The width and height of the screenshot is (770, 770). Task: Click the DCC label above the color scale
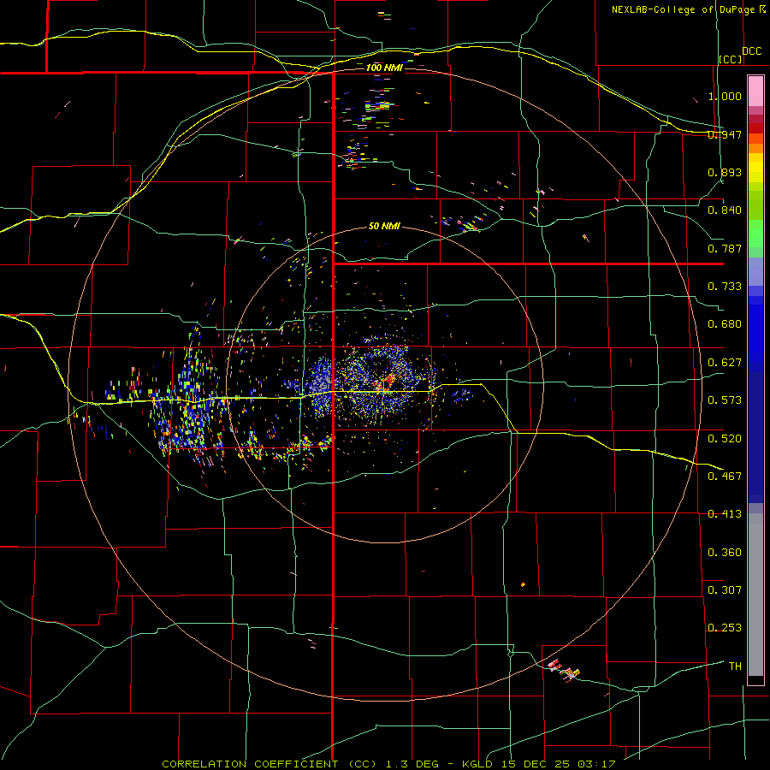coord(751,51)
